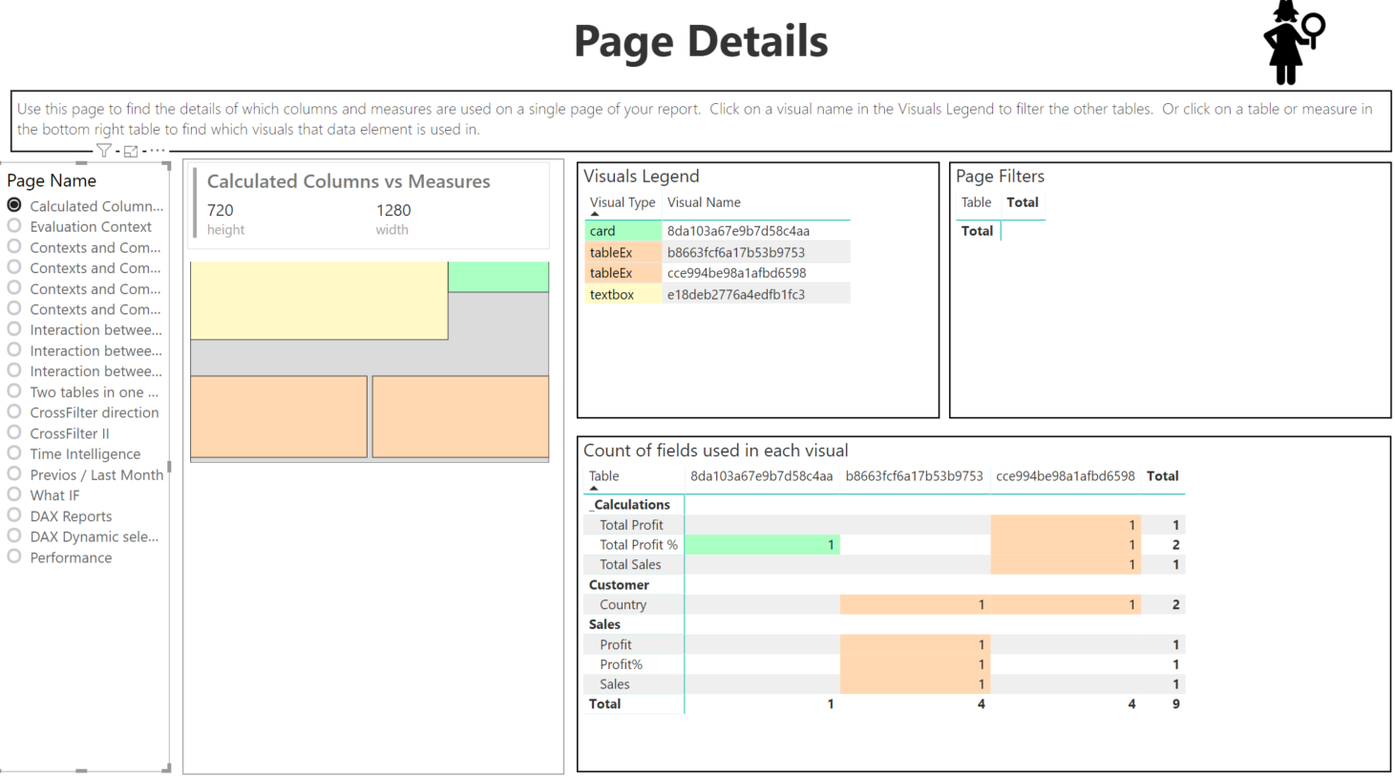Click Visual Name column header
The width and height of the screenshot is (1395, 777).
pyautogui.click(x=704, y=202)
